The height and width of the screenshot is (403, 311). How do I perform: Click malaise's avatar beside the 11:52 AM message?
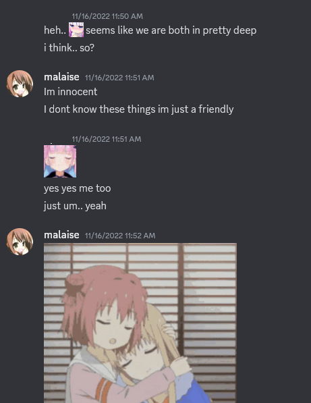click(x=20, y=242)
